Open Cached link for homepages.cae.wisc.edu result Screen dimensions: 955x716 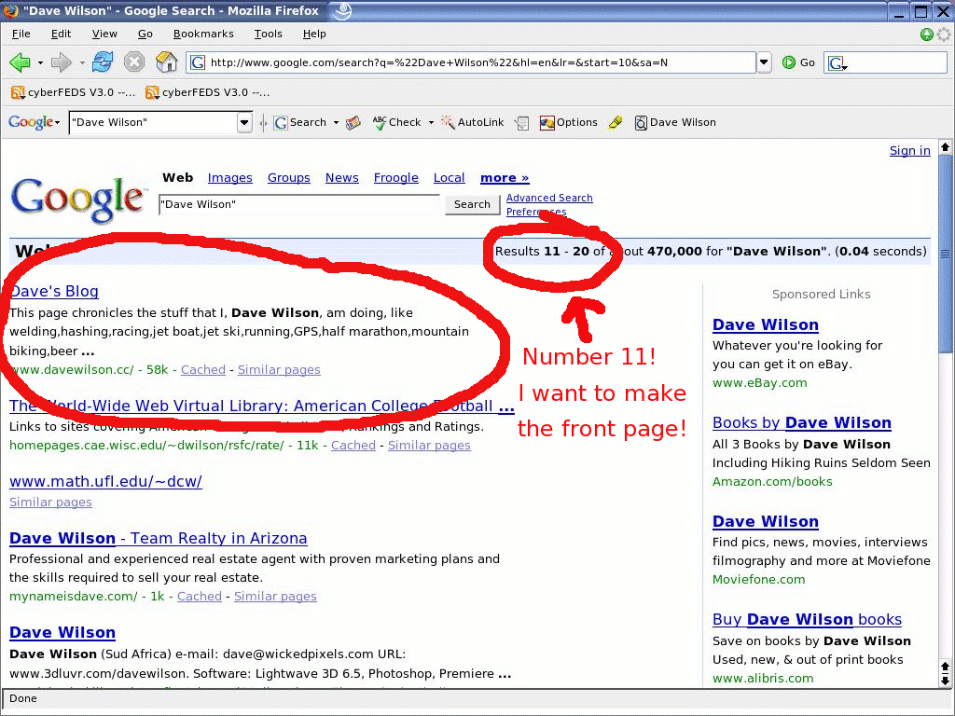[353, 445]
